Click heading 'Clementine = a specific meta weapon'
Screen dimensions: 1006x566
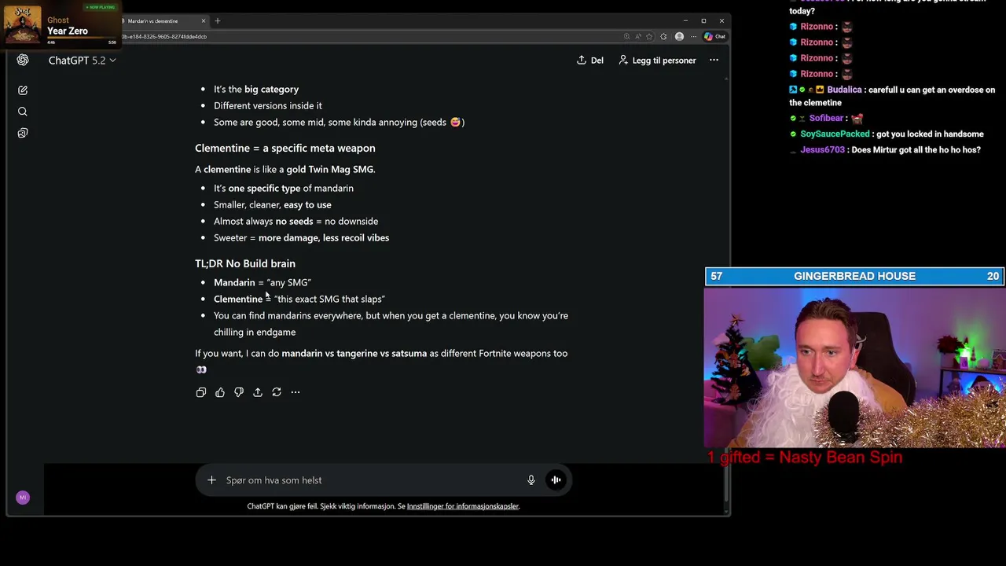click(285, 148)
